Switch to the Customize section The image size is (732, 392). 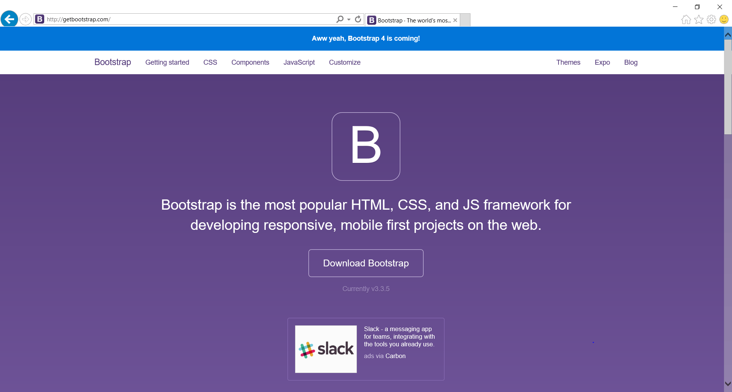coord(344,62)
